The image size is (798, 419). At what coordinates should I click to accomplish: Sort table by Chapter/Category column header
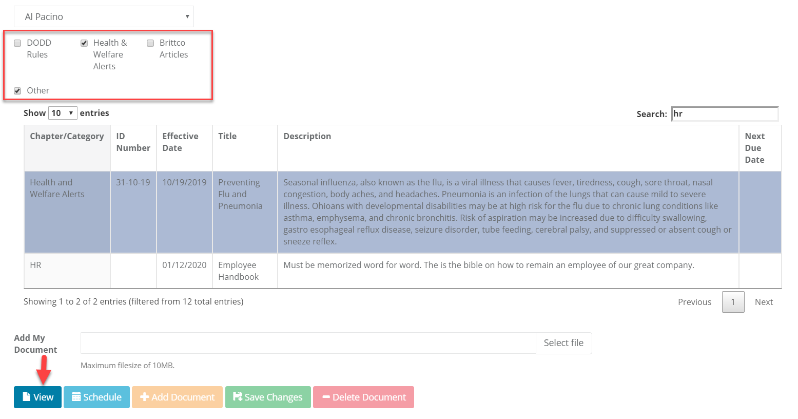point(67,136)
